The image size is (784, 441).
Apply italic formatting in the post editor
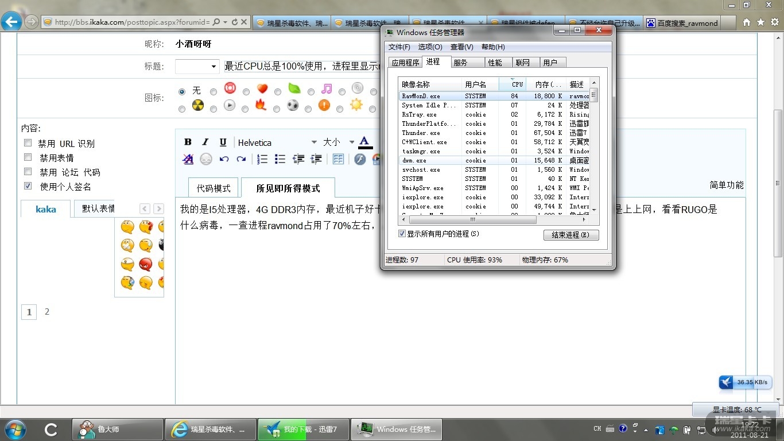click(x=205, y=142)
